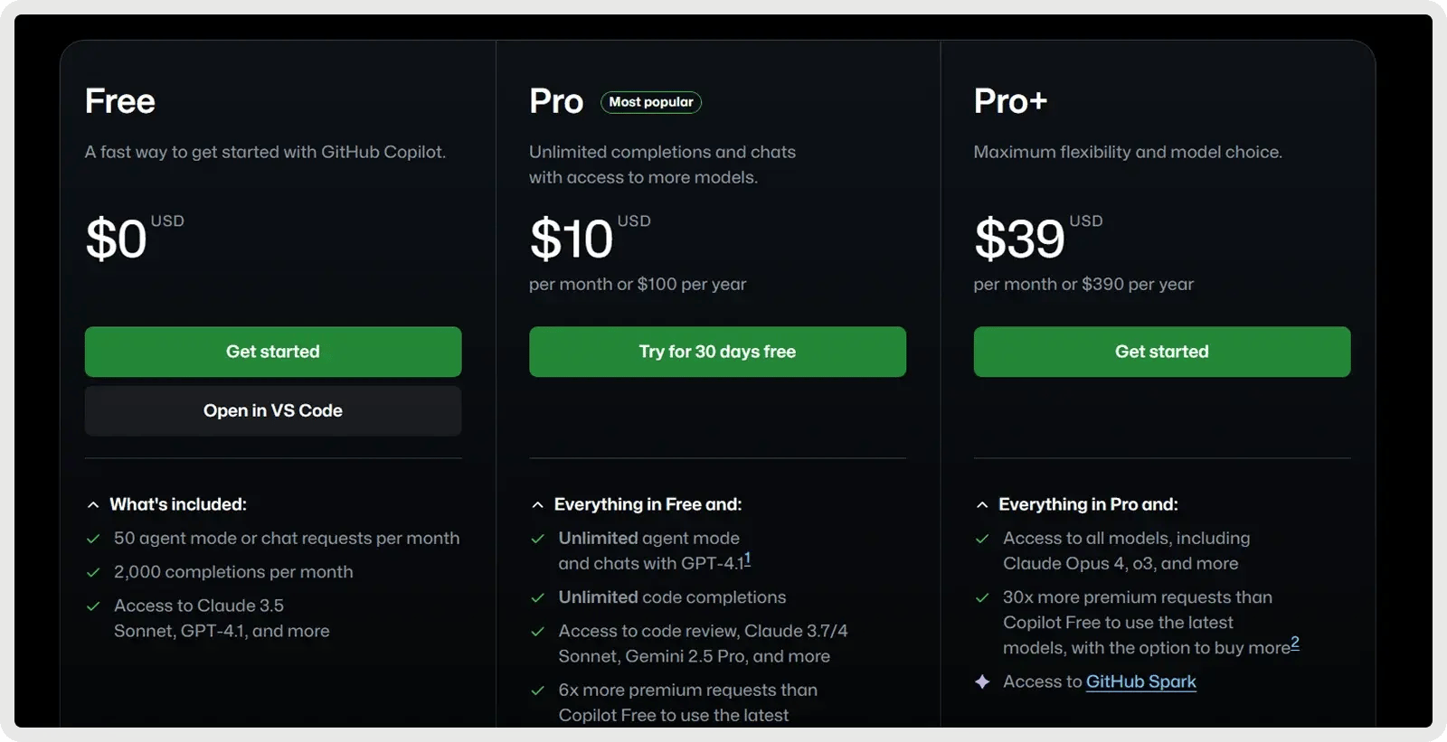Click Get started on the Pro+ plan
The width and height of the screenshot is (1447, 742).
1161,352
